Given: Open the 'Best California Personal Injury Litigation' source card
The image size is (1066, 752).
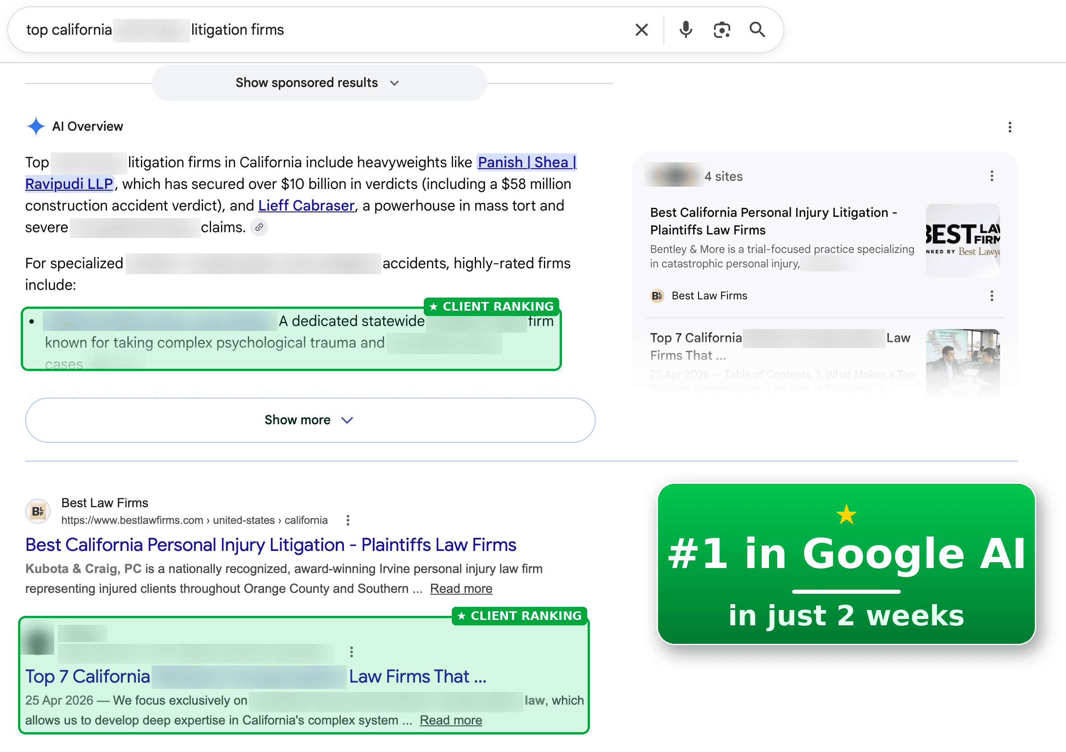Looking at the screenshot, I should click(773, 221).
